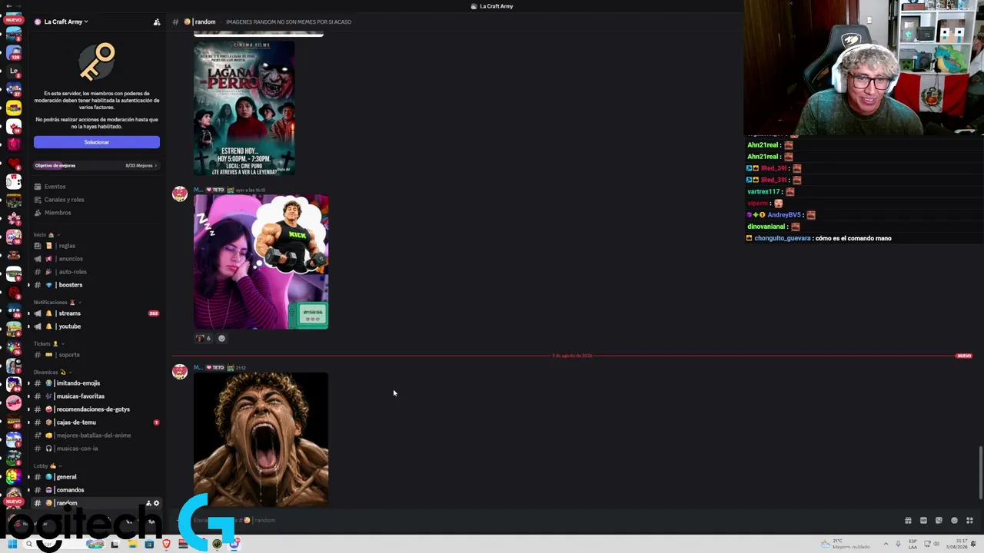Image resolution: width=984 pixels, height=553 pixels.
Task: Click the top NUEVO unread servers pill
Action: [x=13, y=19]
